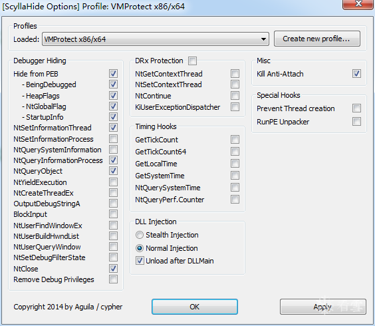Click the window title bar text
This screenshot has width=375, height=326.
click(94, 7)
